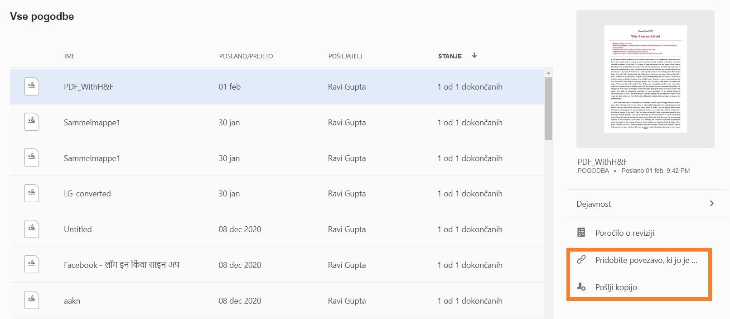Click the Pošlji kopijo person icon
The width and height of the screenshot is (730, 319).
pos(581,287)
